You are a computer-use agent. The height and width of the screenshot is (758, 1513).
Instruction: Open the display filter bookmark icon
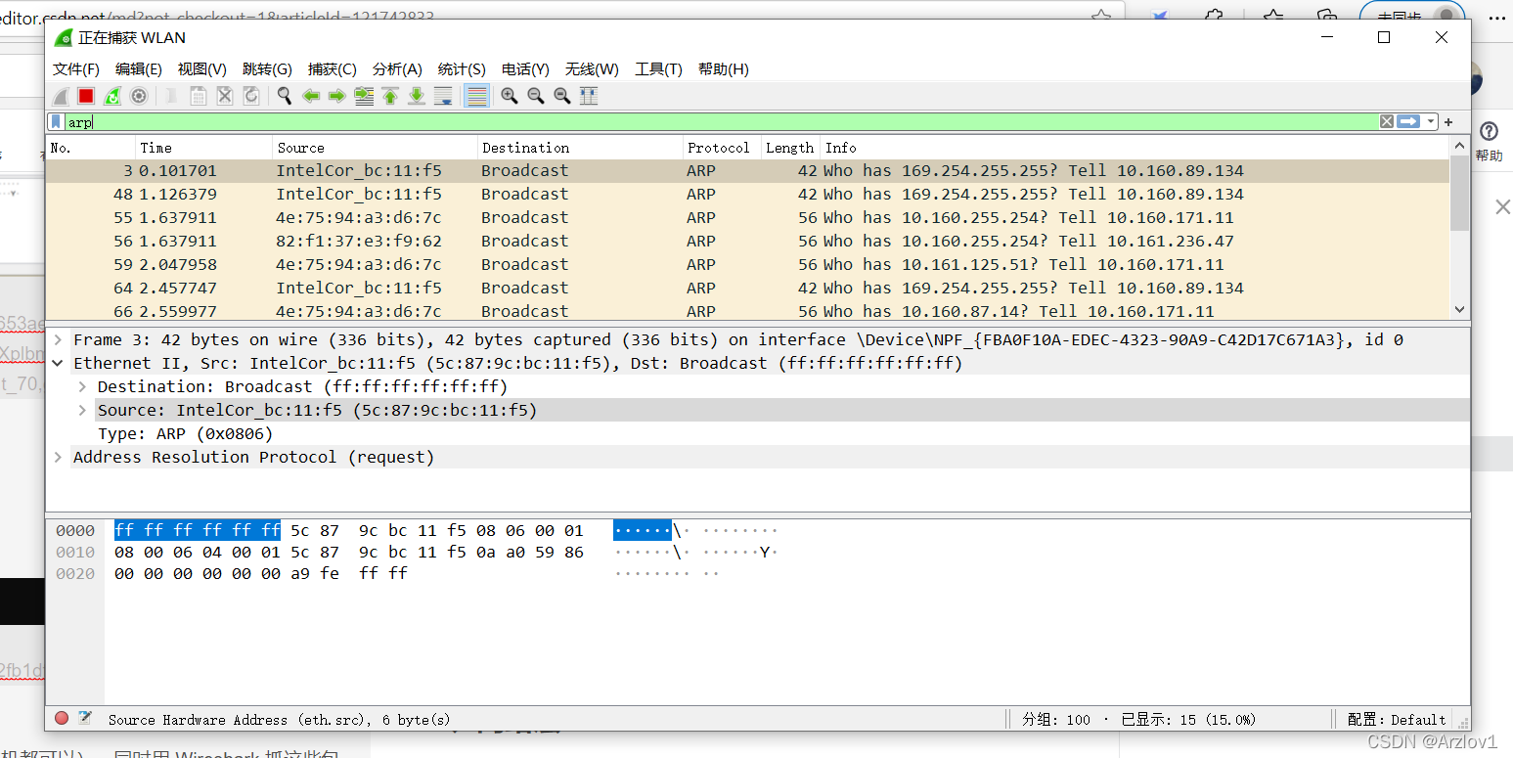[x=57, y=122]
